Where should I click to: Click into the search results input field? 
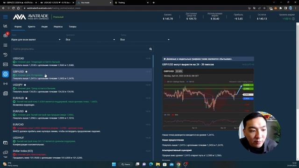[x=80, y=49]
